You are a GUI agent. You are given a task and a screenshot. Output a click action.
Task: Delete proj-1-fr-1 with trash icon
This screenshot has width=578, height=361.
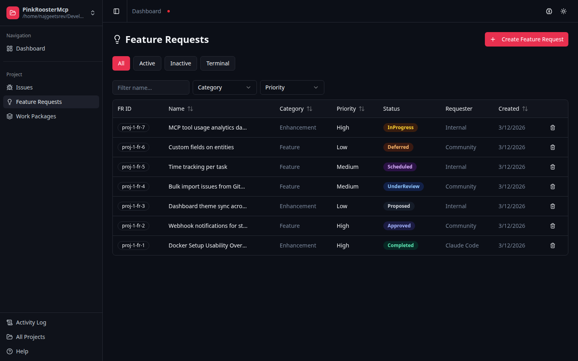coord(553,245)
